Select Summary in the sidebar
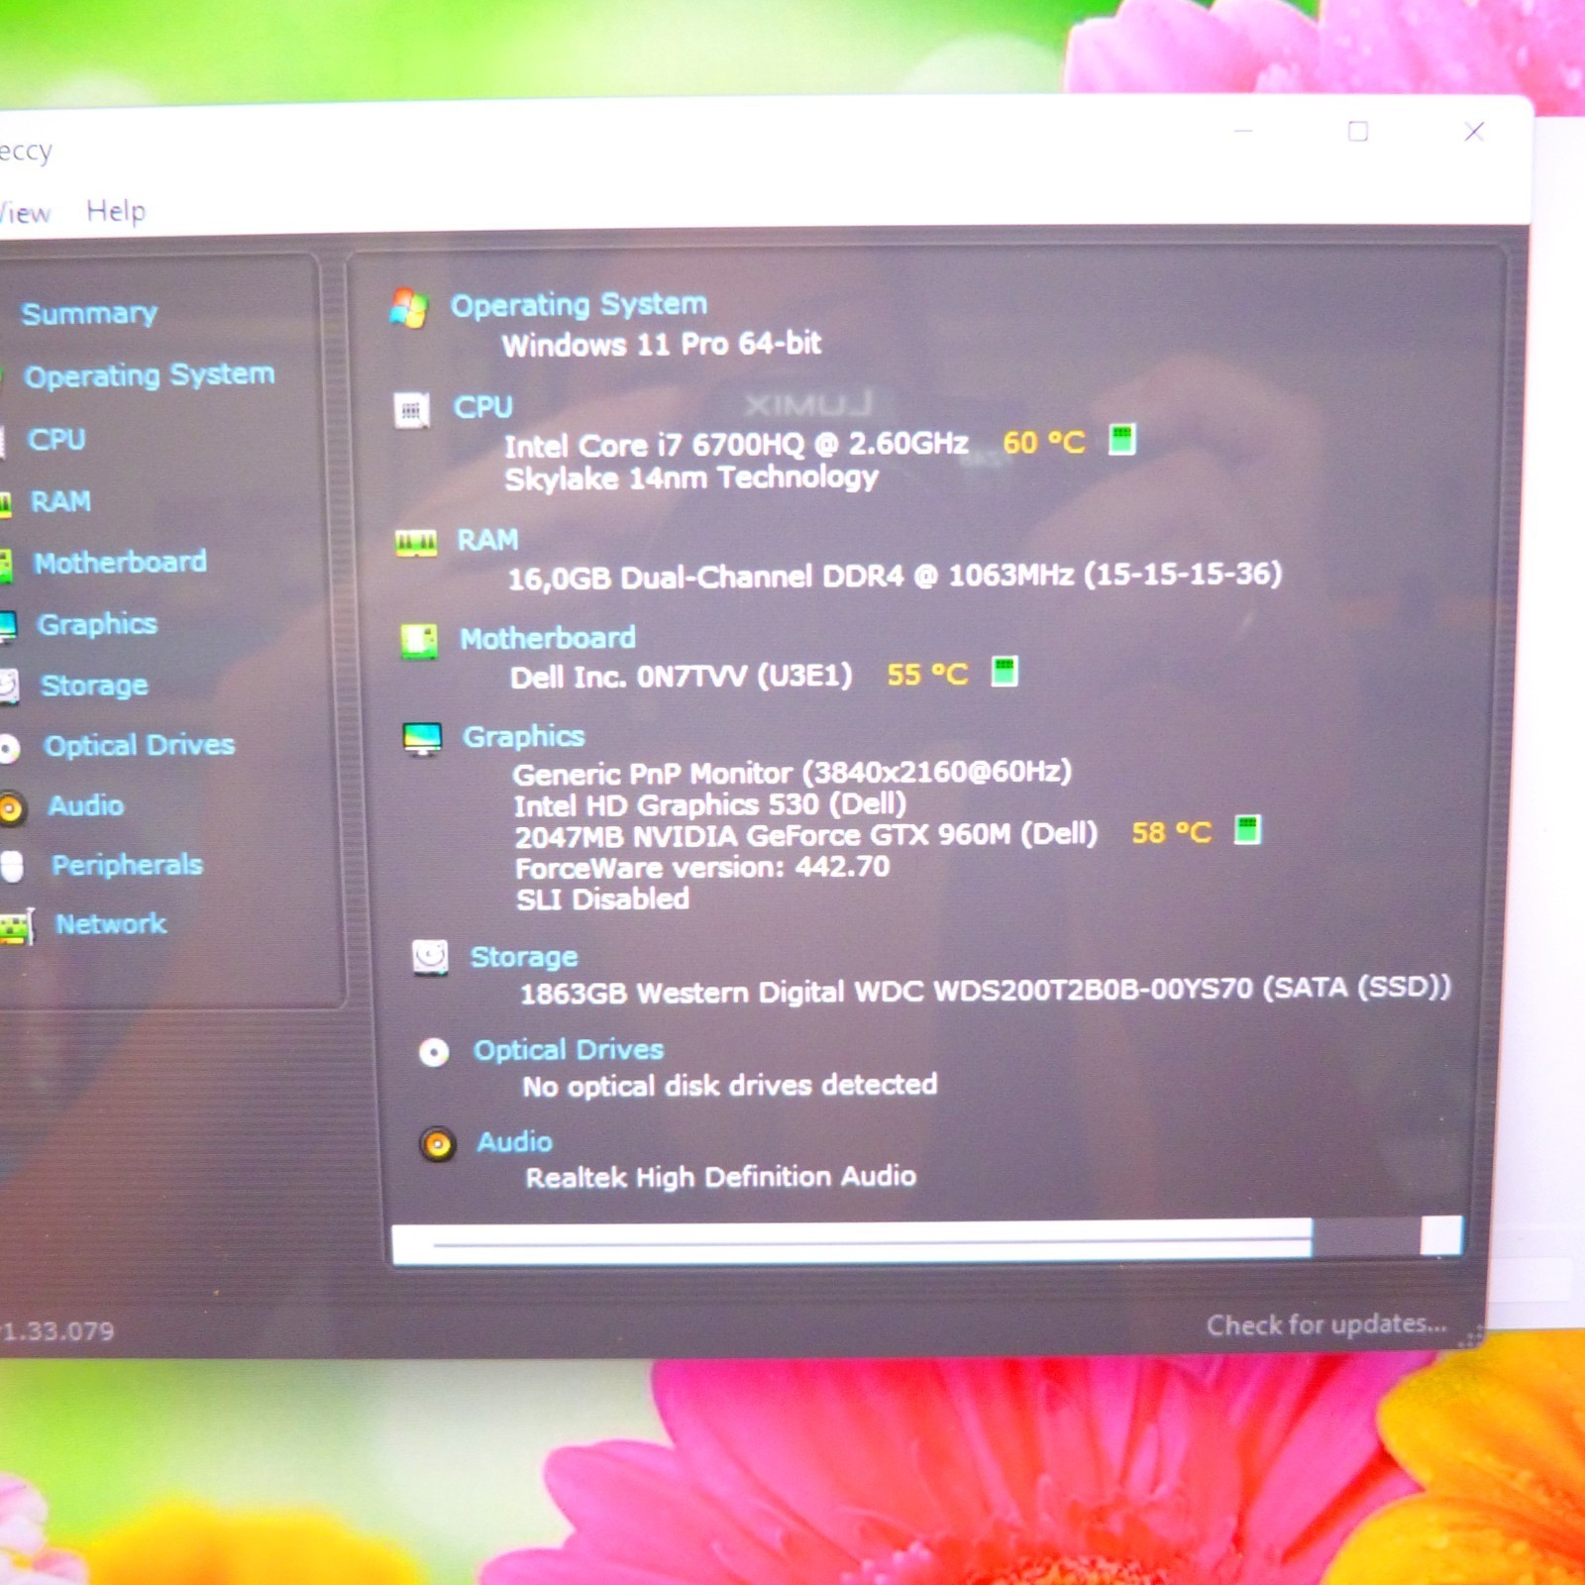The image size is (1585, 1585). tap(89, 314)
